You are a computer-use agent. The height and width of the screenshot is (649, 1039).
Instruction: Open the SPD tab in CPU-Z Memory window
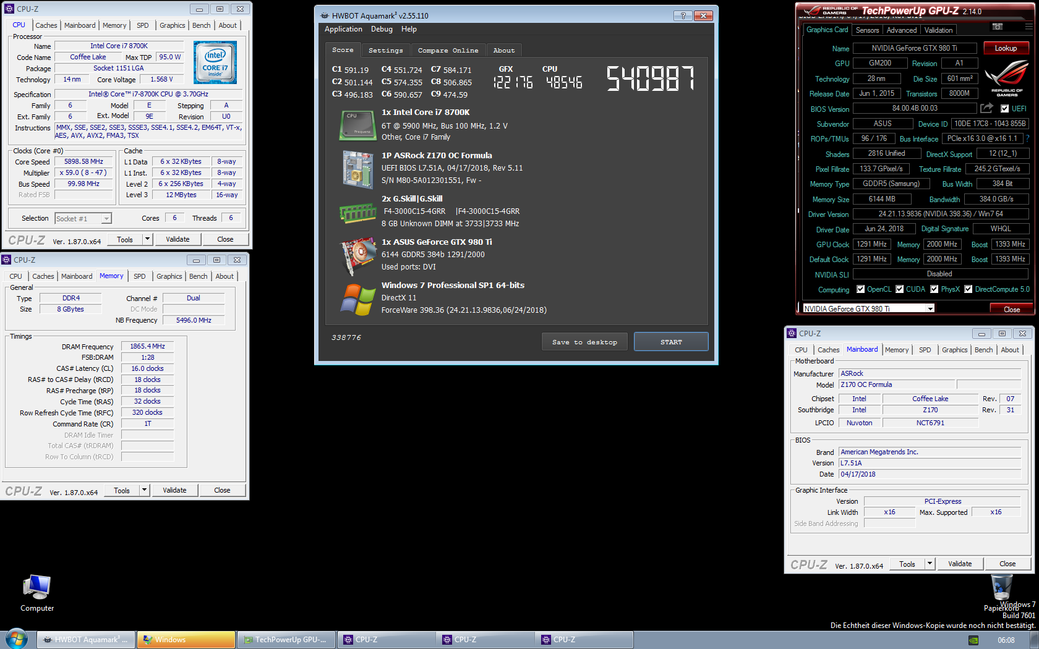coord(140,276)
